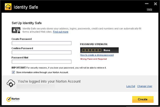This screenshot has width=160, height=107.
Task: Open the 'Find out more' link
Action: 61,32
